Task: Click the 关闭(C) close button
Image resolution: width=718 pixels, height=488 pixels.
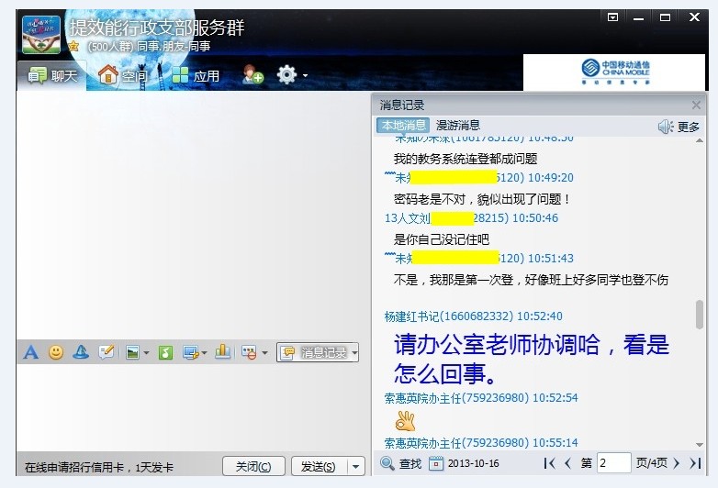Action: point(253,467)
